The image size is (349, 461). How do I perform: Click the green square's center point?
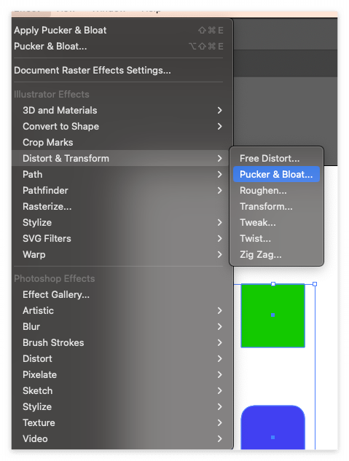coord(272,315)
